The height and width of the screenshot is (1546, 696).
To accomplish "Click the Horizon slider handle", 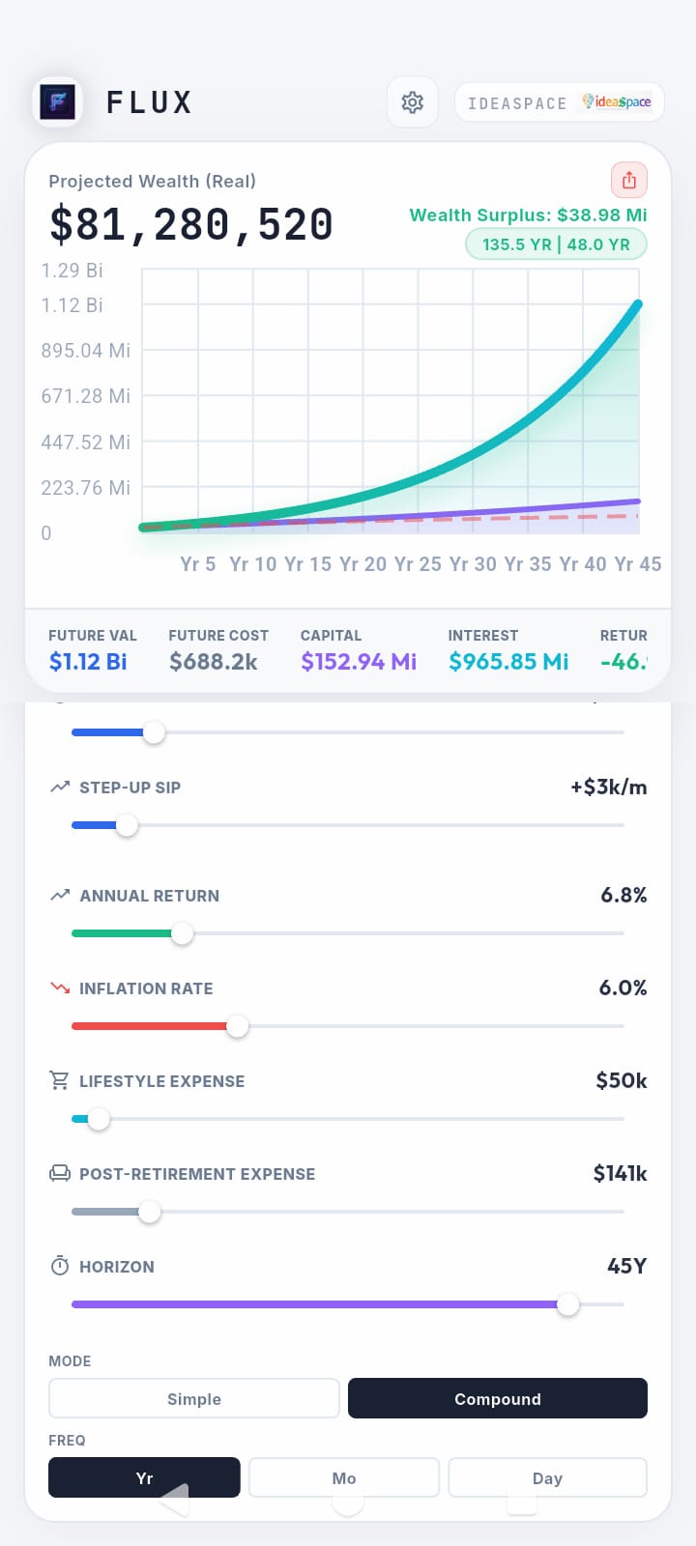I will point(568,1304).
